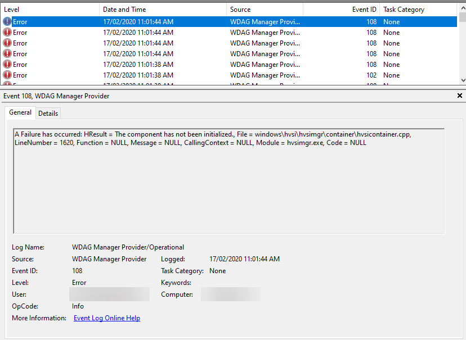
Task: Switch to the Details tab
Action: tap(48, 114)
